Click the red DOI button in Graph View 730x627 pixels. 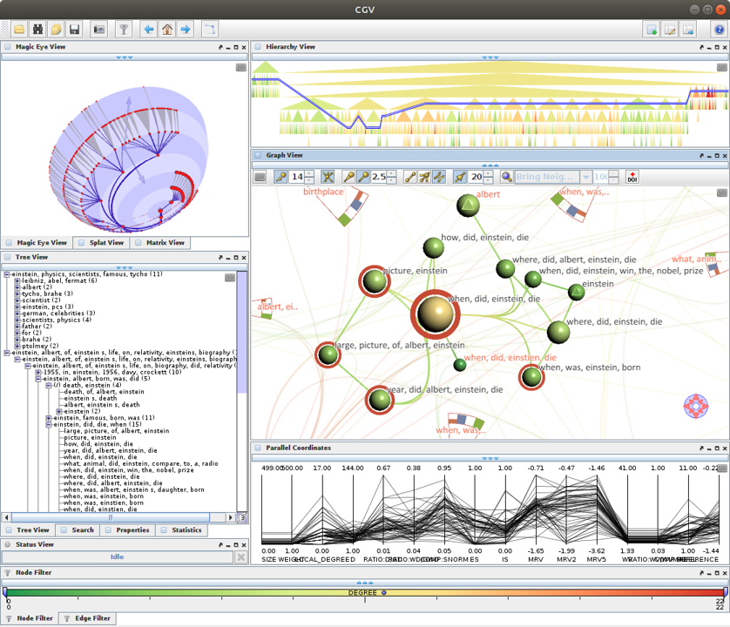pos(632,177)
